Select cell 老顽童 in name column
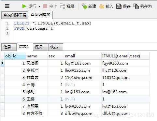This screenshot has height=121, width=157. [x=37, y=106]
